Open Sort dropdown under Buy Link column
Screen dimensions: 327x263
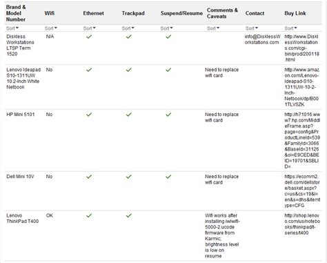point(291,28)
